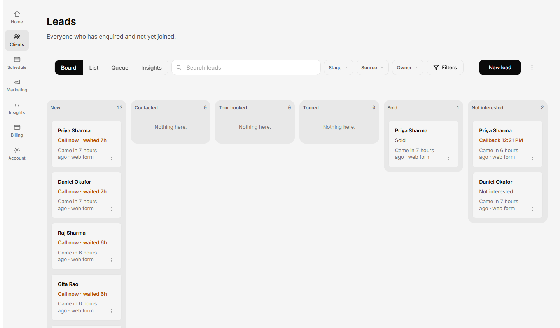This screenshot has width=560, height=328.
Task: Switch to the Insights tab
Action: tap(151, 67)
